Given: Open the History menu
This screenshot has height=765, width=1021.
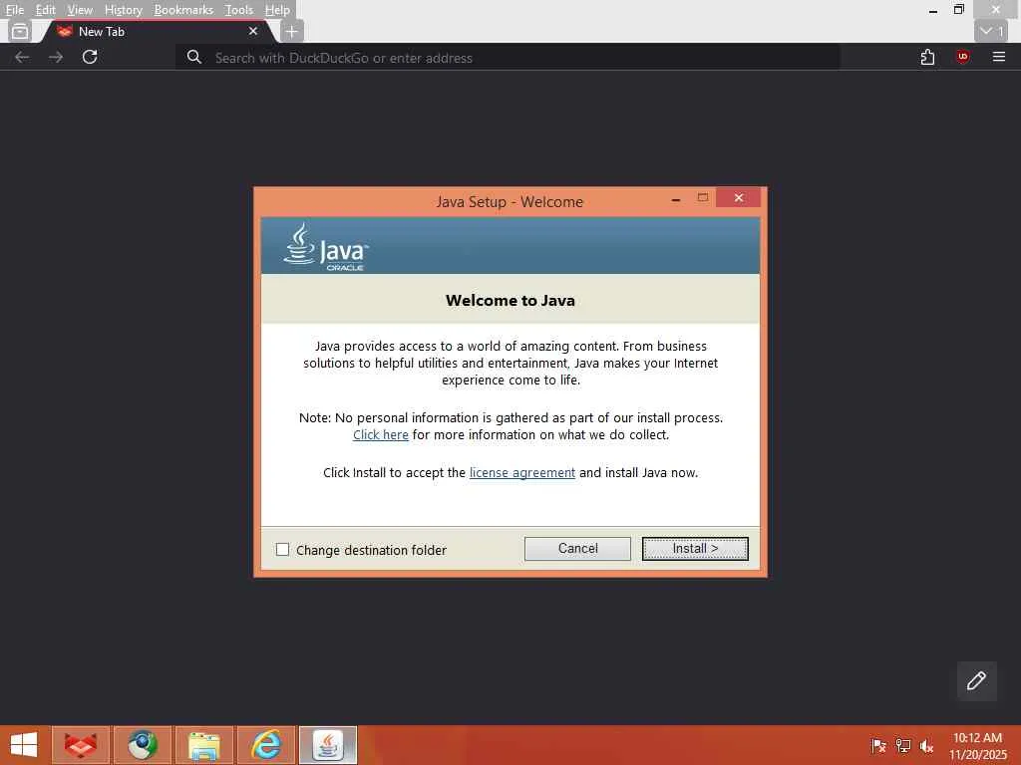Looking at the screenshot, I should coord(123,10).
